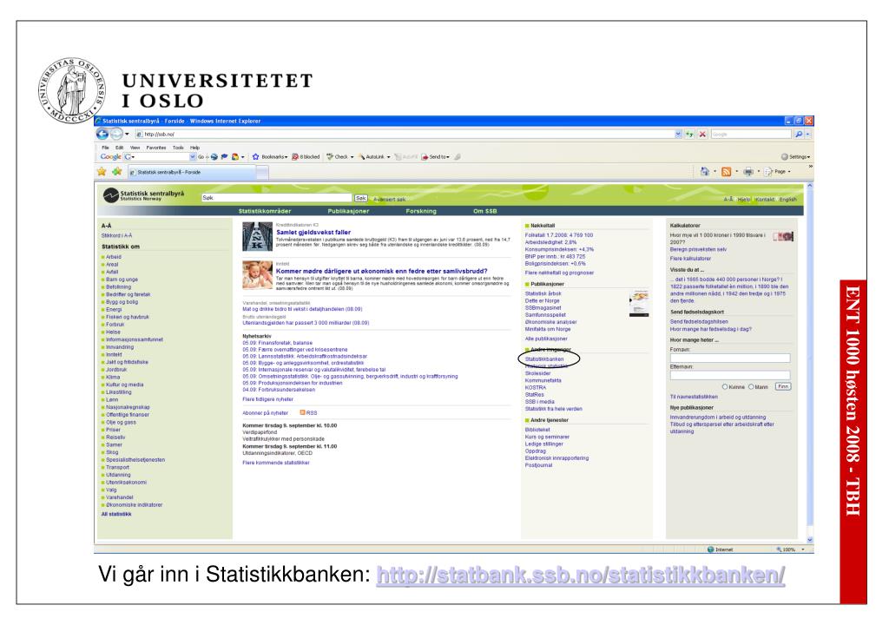This screenshot has width=889, height=625.
Task: Click the KOSTRA link
Action: pos(535,387)
